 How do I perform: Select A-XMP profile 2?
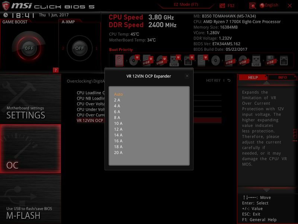click(63, 49)
